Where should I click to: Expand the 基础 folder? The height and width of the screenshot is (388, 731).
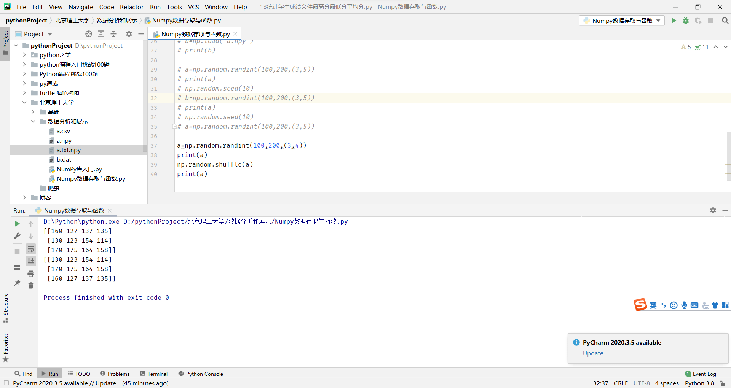coord(33,112)
